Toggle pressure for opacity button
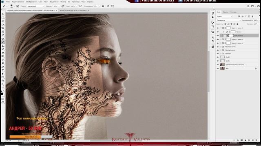 tap(62, 6)
